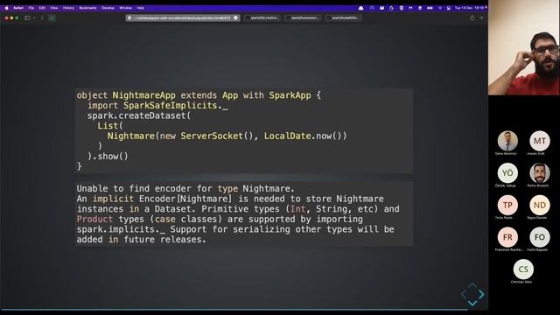Open the Help menu

coord(140,8)
